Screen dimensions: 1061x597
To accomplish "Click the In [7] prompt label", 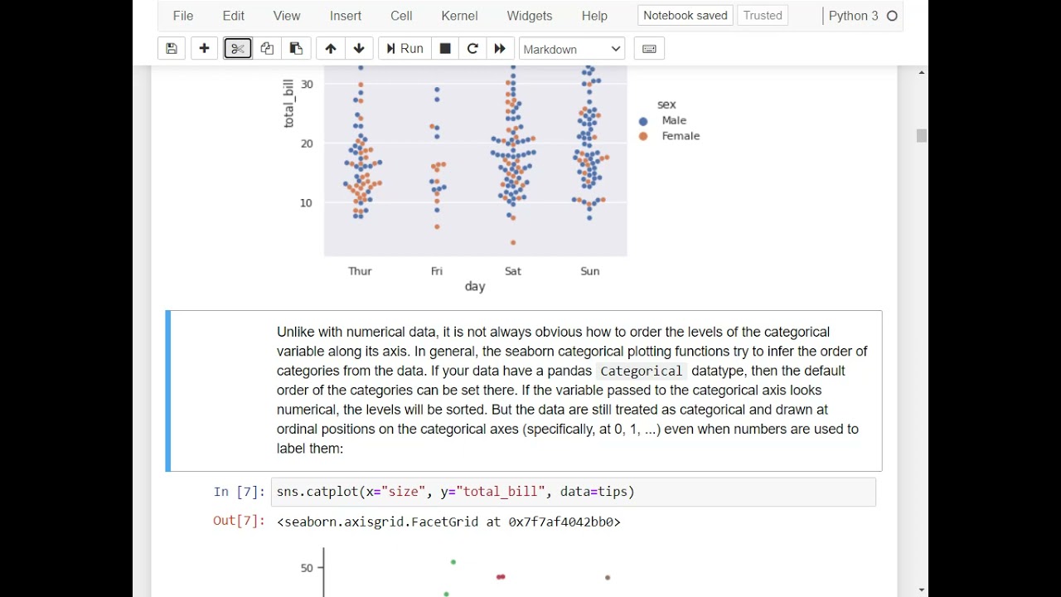I will [x=239, y=492].
